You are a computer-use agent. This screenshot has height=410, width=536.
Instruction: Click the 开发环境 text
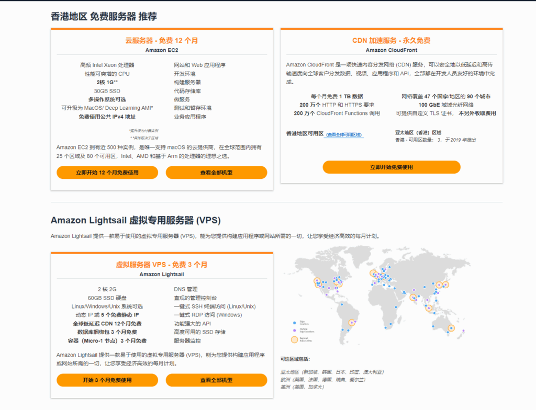click(185, 74)
